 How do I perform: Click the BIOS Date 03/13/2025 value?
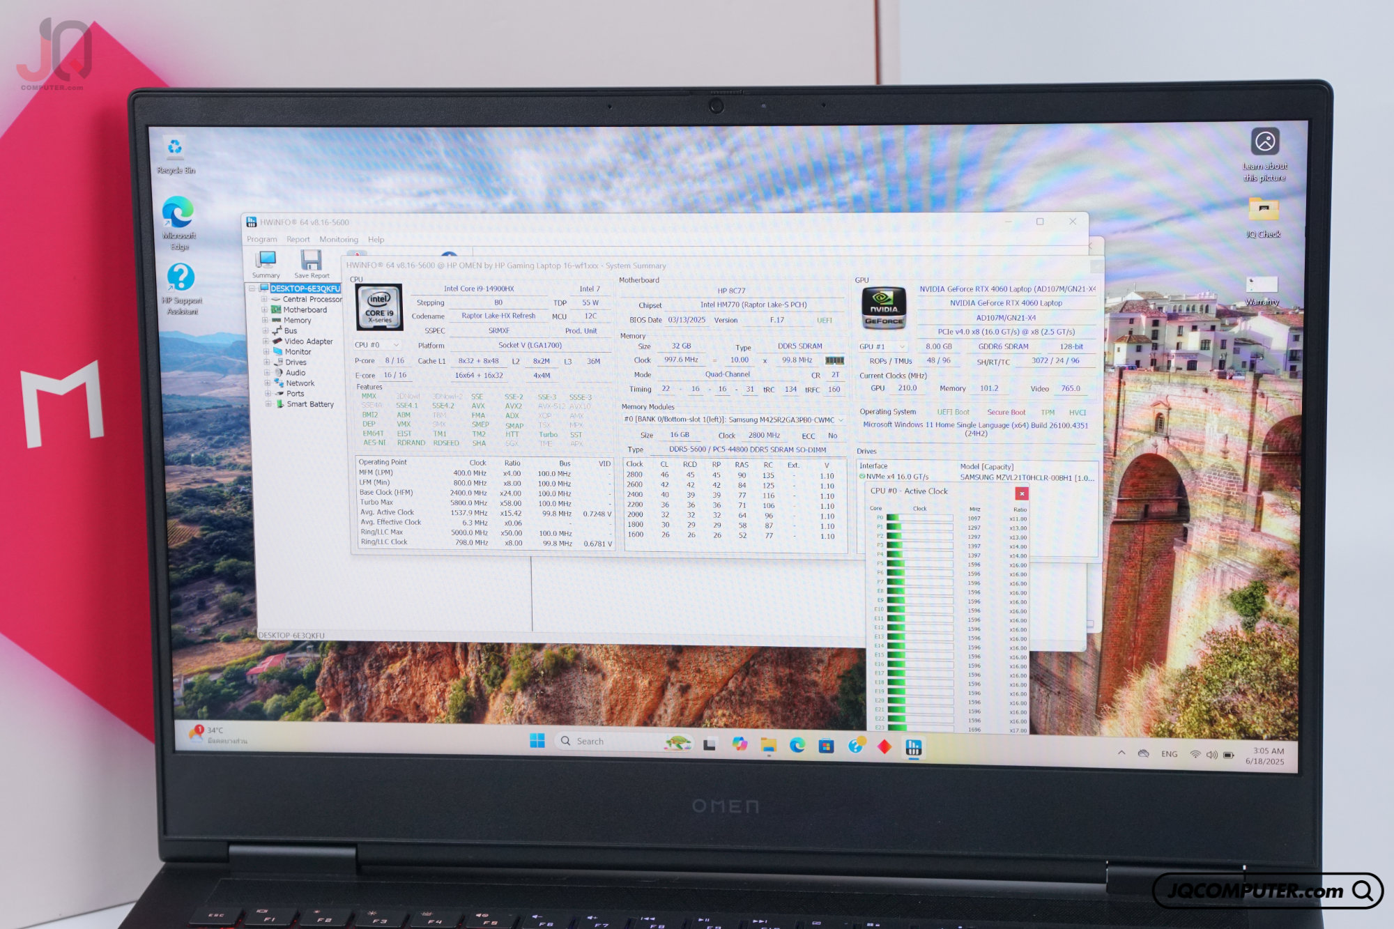(687, 320)
